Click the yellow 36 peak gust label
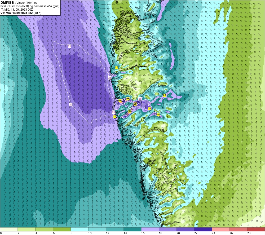 [x=128, y=99]
